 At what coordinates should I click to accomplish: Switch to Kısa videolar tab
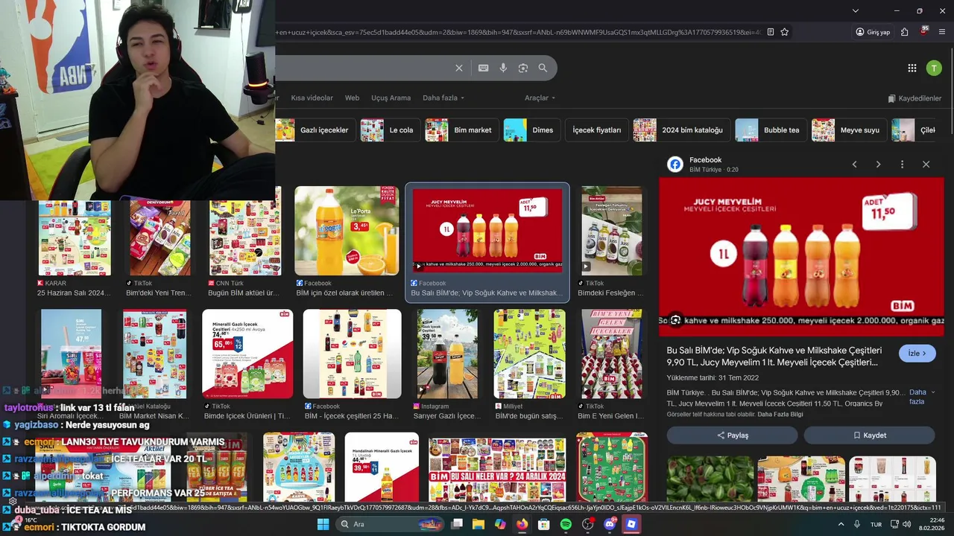point(312,98)
